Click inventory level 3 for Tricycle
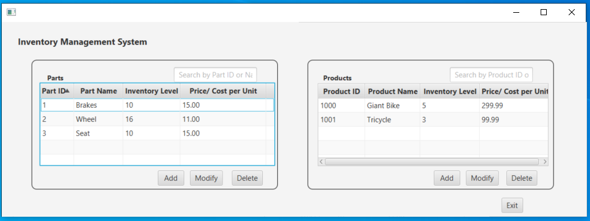Screen dimensions: 590x221 coord(450,120)
